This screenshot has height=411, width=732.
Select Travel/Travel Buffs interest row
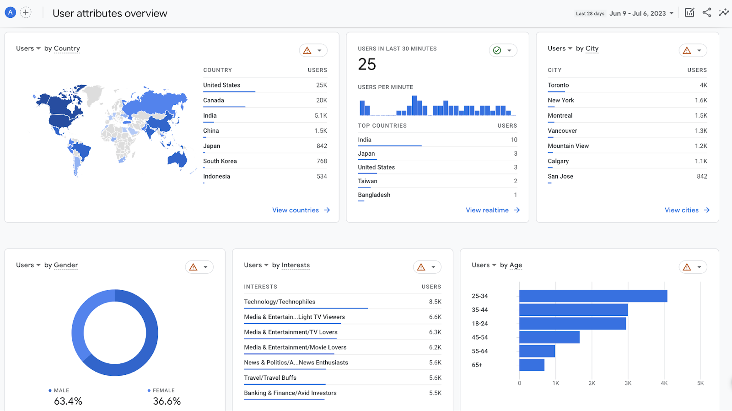click(343, 378)
